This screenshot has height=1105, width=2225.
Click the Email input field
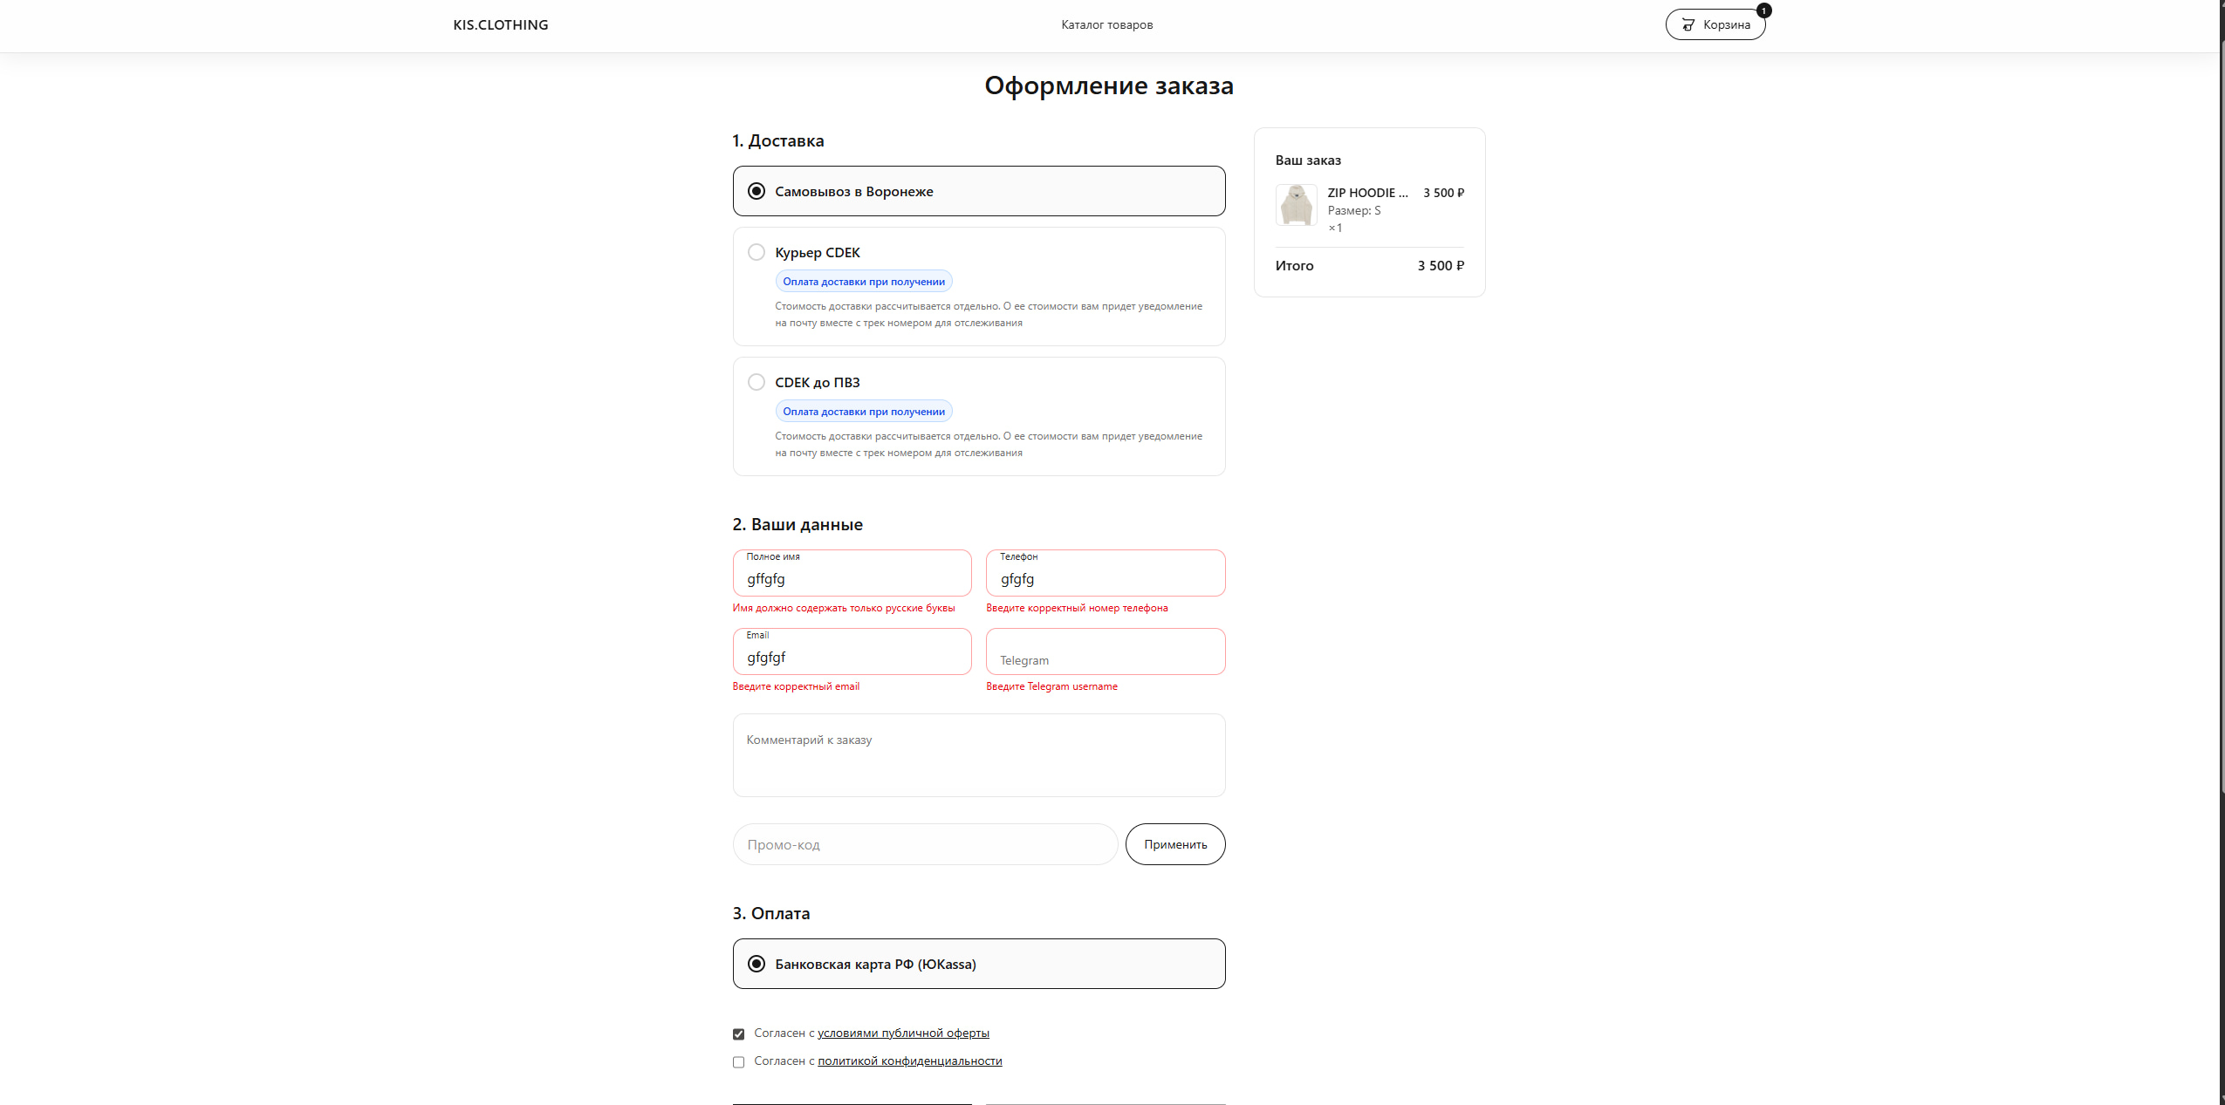[852, 656]
